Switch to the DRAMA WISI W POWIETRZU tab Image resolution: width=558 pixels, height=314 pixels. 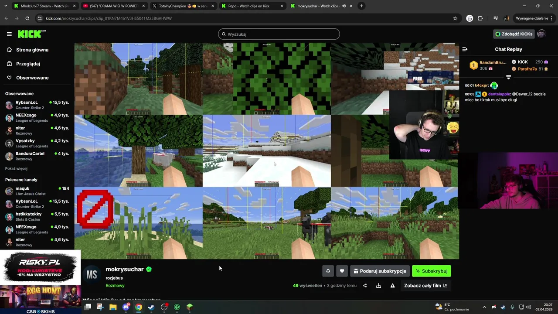coord(113,6)
